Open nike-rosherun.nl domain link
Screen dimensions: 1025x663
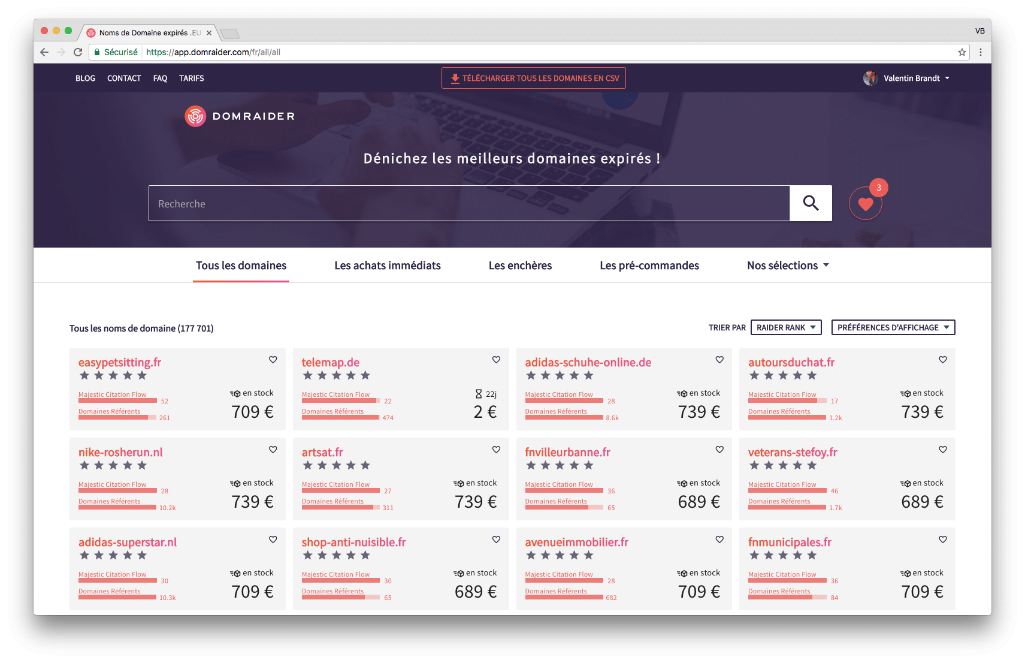coord(120,452)
